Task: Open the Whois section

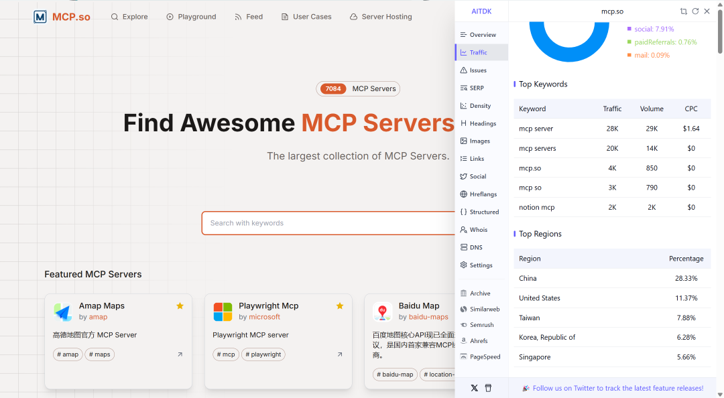Action: [x=481, y=229]
